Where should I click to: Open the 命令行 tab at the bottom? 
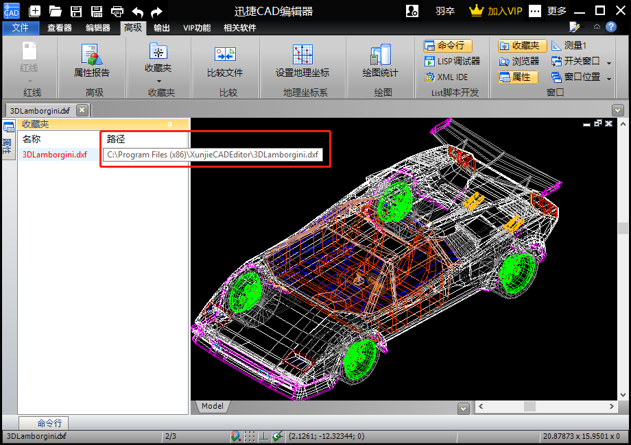click(45, 423)
